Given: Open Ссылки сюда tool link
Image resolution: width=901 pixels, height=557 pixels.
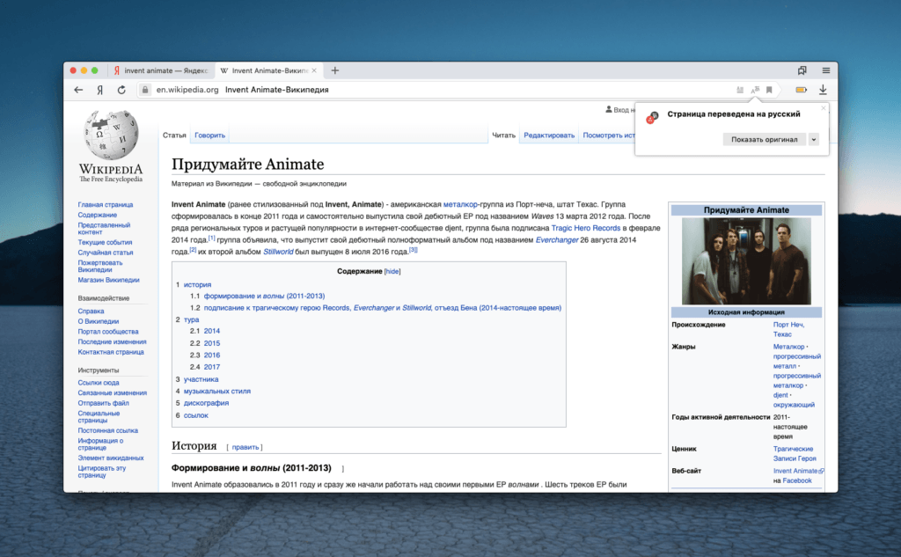Looking at the screenshot, I should 99,383.
